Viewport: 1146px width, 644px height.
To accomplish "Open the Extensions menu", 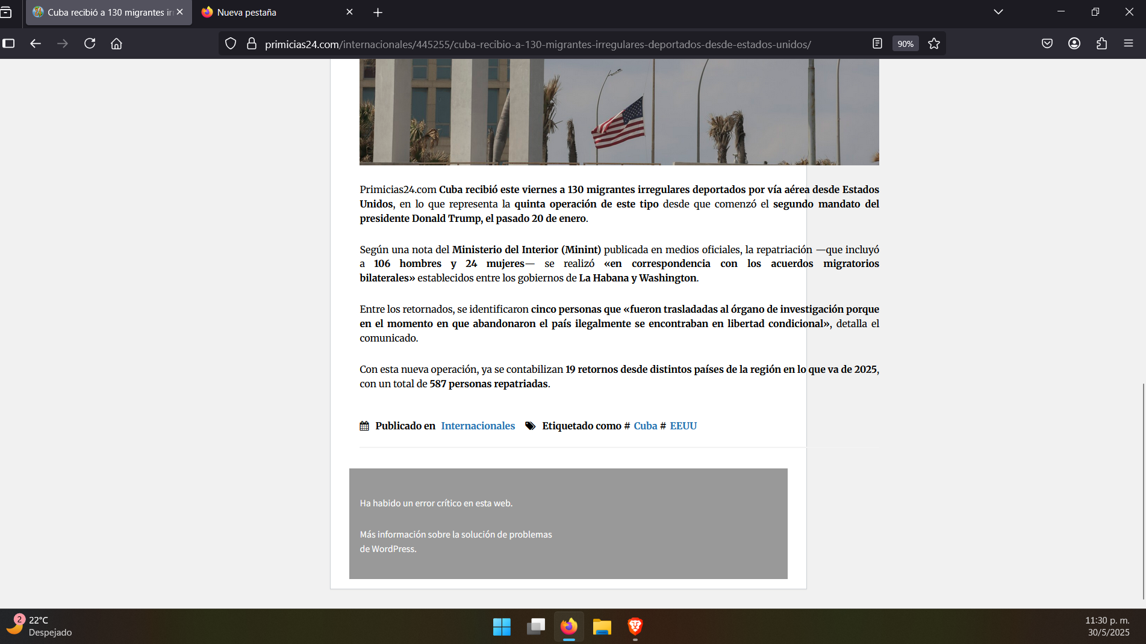I will point(1101,43).
